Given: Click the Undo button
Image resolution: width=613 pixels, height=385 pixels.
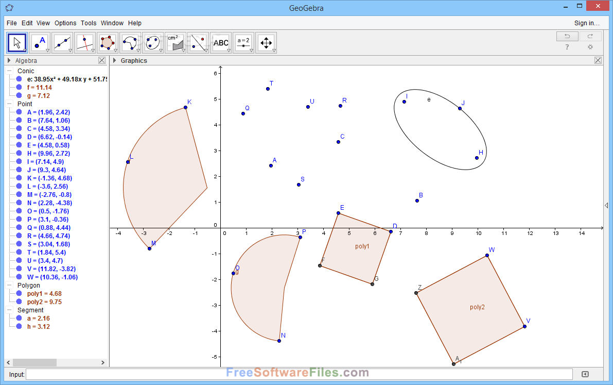Looking at the screenshot, I should tap(567, 36).
